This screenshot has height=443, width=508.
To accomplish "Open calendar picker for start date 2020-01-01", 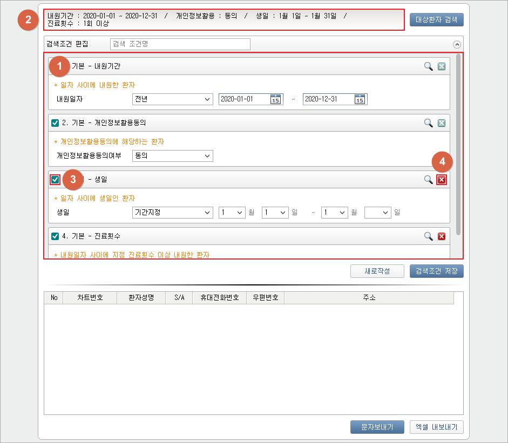I will pos(276,99).
